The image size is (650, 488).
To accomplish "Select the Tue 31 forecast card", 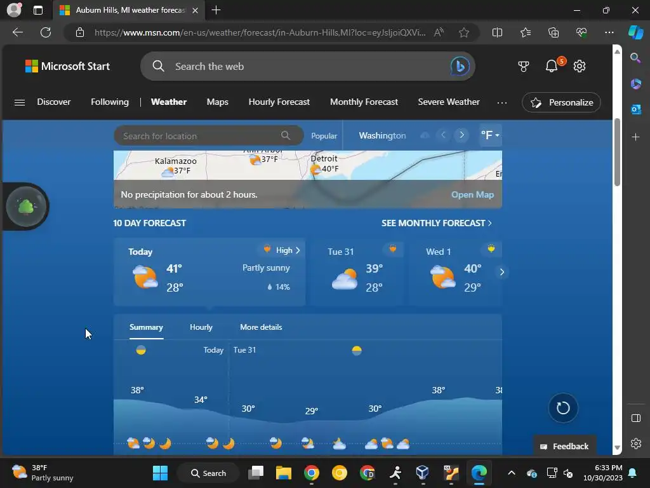I will [x=355, y=272].
